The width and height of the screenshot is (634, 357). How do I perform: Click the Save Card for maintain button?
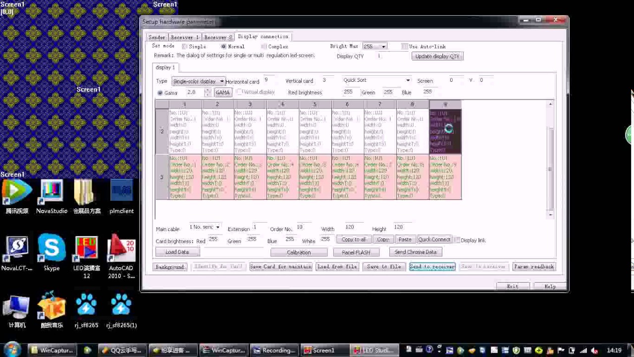281,267
